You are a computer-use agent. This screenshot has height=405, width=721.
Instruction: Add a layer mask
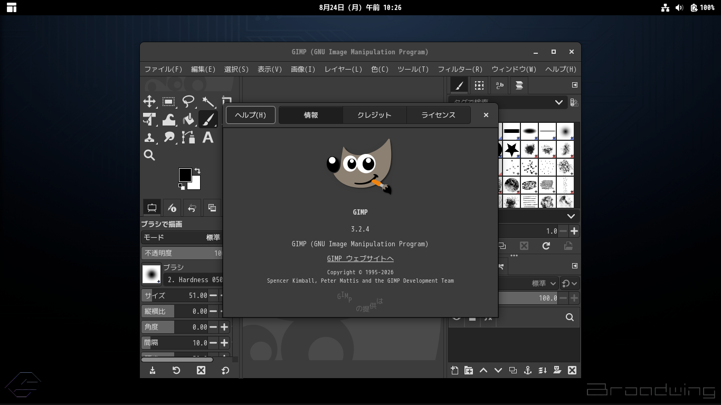tap(557, 371)
